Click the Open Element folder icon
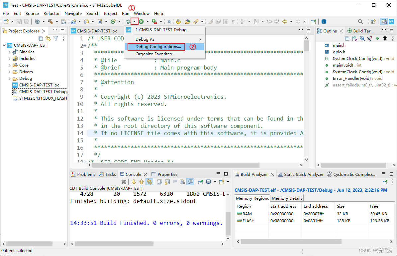 188,22
